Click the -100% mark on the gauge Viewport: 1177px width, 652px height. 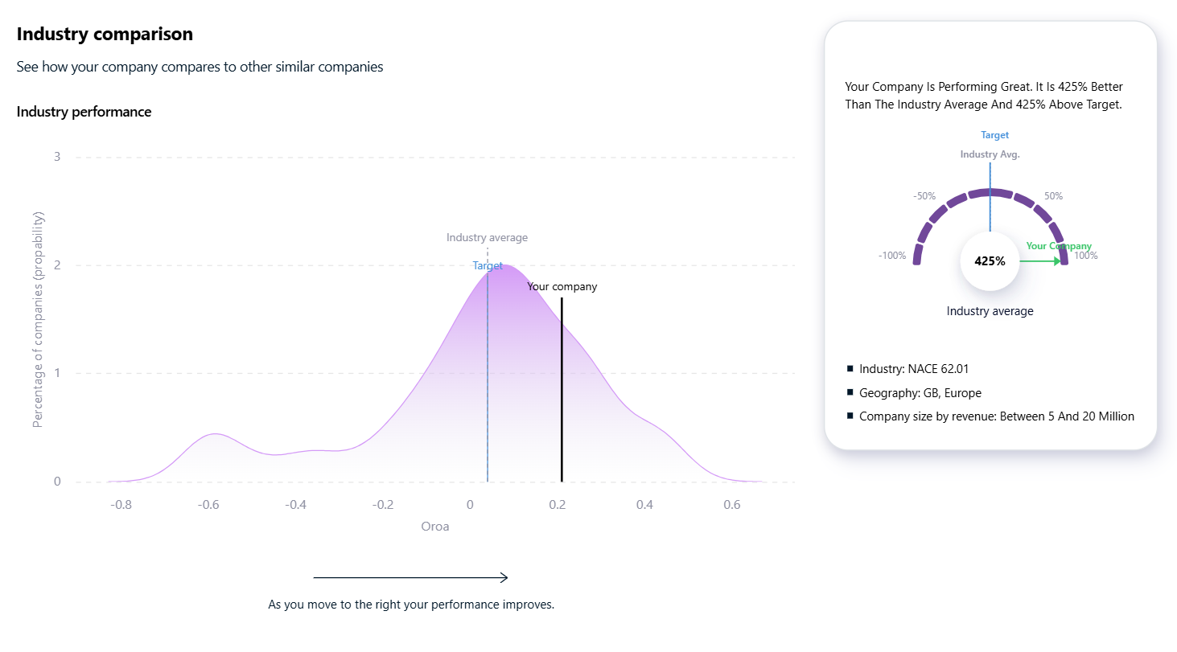coord(892,256)
